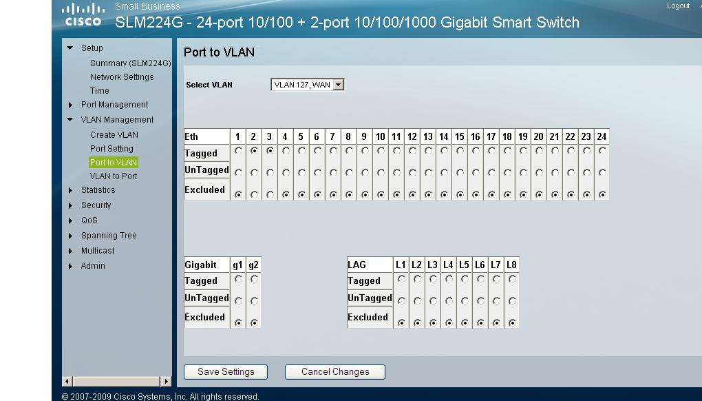This screenshot has height=401, width=702.
Task: Click the Gigabit table header label
Action: (200, 265)
